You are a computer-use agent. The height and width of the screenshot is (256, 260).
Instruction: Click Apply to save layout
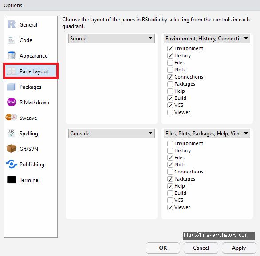coord(239,248)
